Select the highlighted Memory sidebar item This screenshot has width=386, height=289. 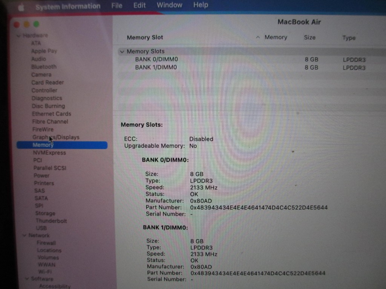click(x=62, y=145)
